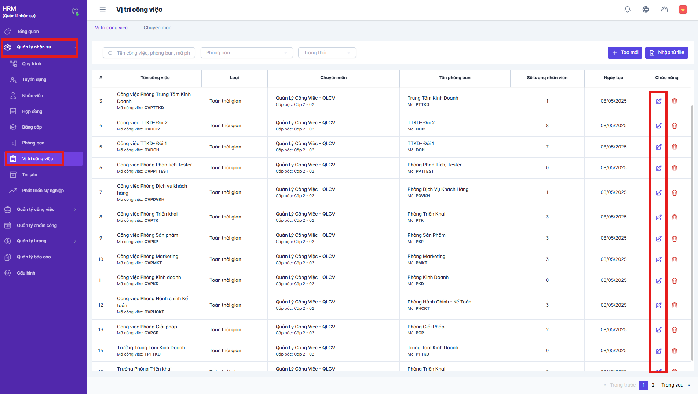The image size is (698, 394).
Task: Click the user profile icon in sidebar
Action: [75, 11]
